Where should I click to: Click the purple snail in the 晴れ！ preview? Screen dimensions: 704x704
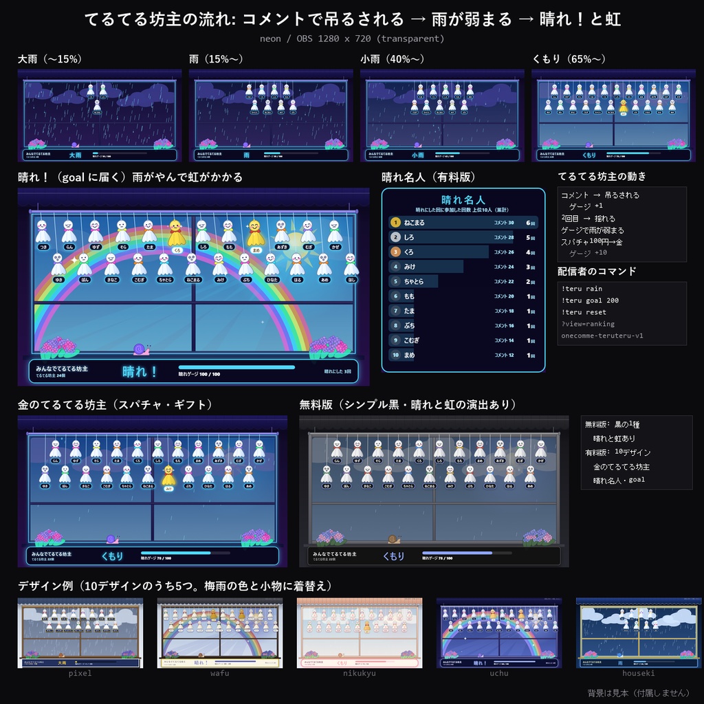click(x=141, y=349)
